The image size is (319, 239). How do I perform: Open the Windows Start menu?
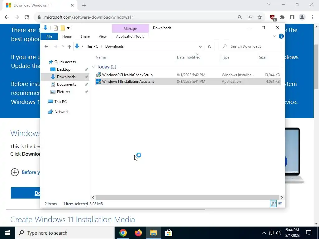[x=7, y=233]
